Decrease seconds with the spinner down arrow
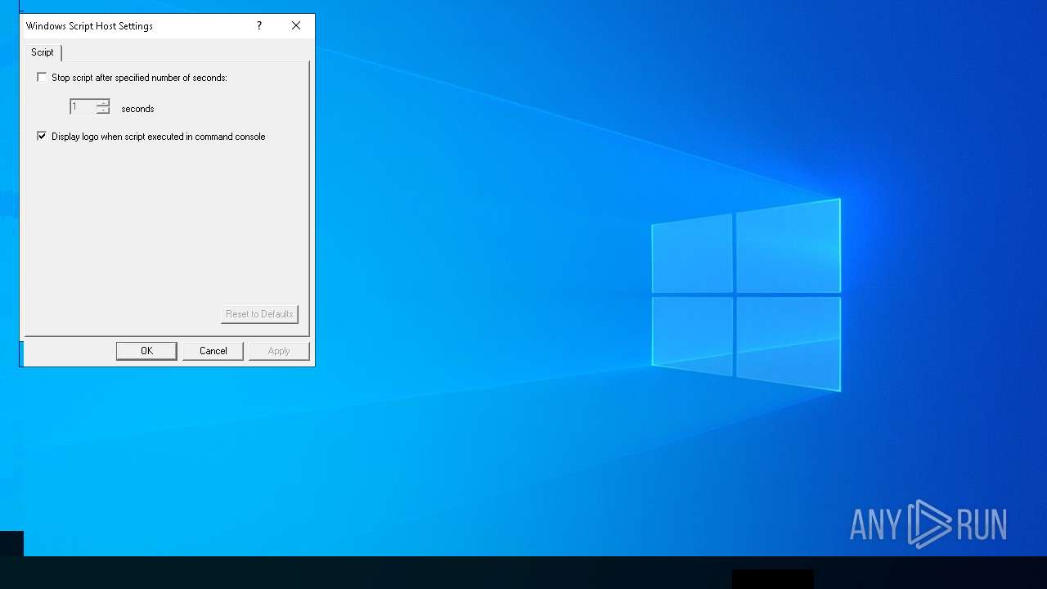The image size is (1047, 589). (x=103, y=110)
